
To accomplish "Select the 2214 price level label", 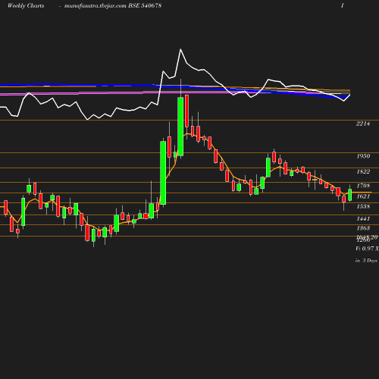I will click(x=363, y=124).
